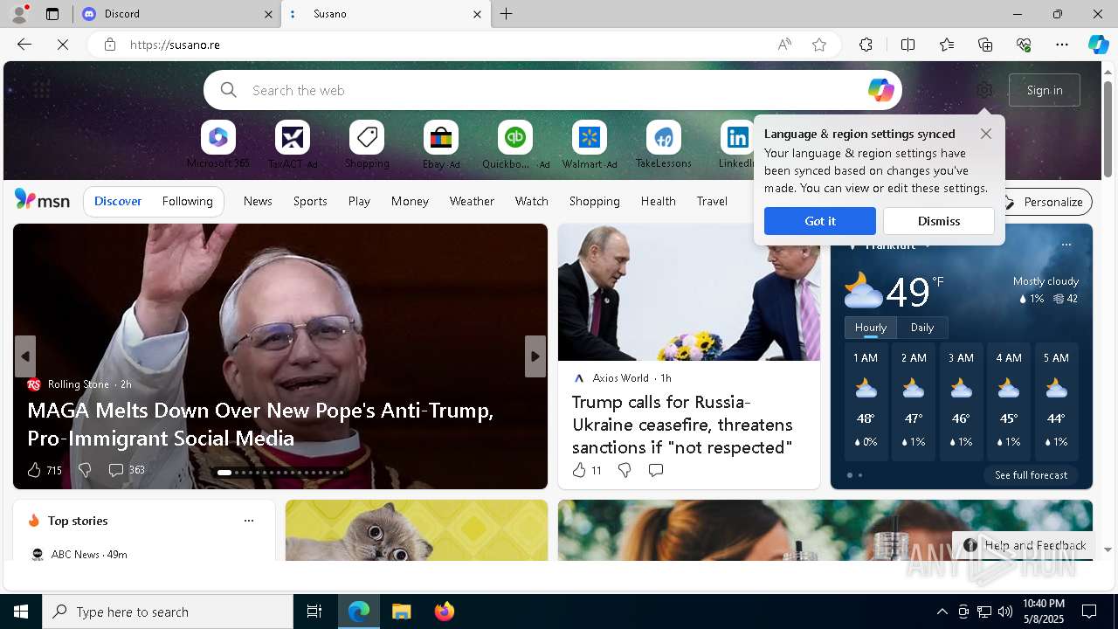The width and height of the screenshot is (1118, 629).
Task: Click Dismiss in settings popup
Action: (x=939, y=221)
